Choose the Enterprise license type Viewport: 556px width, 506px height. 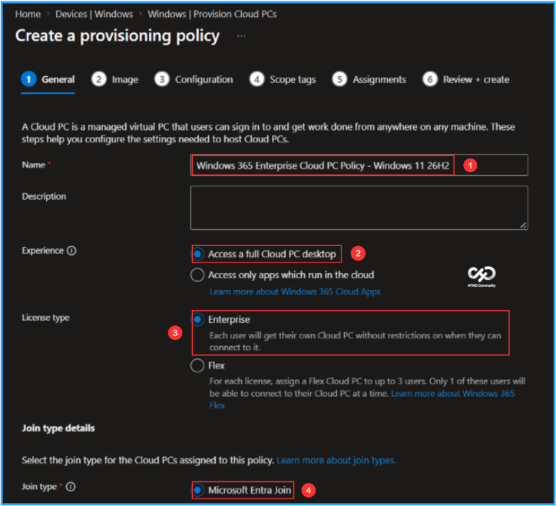click(x=197, y=319)
